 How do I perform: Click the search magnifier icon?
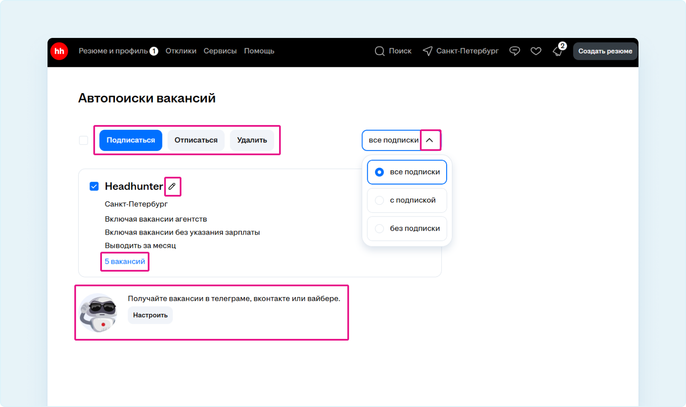pyautogui.click(x=380, y=51)
